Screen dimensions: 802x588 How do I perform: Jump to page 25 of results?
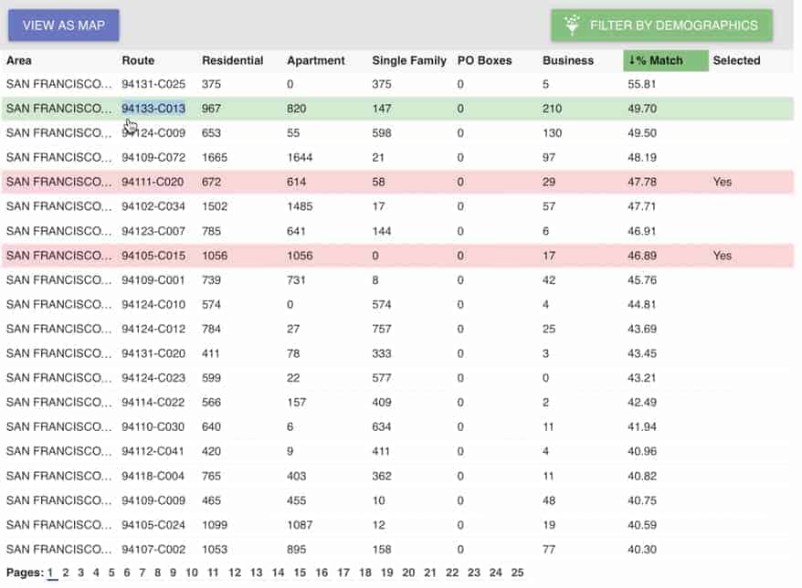click(517, 572)
